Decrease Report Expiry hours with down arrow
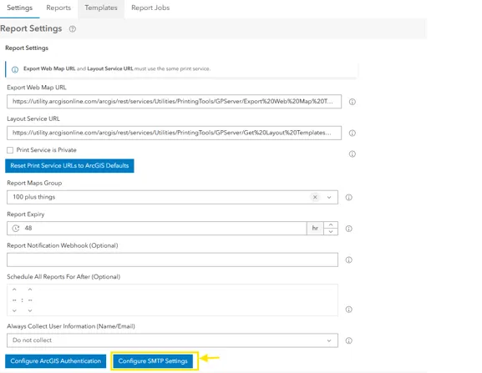The width and height of the screenshot is (482, 373). pos(331,231)
